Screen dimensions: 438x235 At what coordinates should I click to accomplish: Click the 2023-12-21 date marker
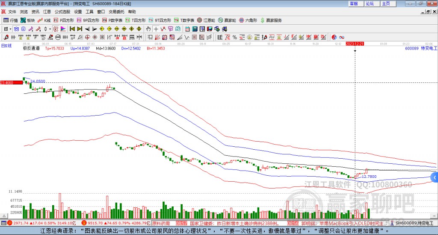[x=355, y=44]
